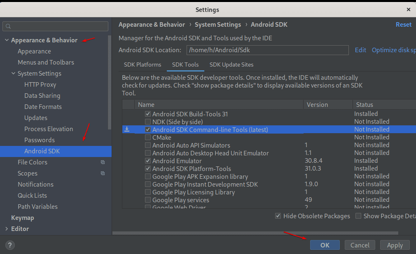The height and width of the screenshot is (254, 416).
Task: Click the File Colors project-level icon
Action: (103, 162)
